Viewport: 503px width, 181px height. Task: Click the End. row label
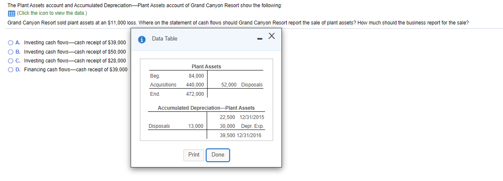point(155,94)
